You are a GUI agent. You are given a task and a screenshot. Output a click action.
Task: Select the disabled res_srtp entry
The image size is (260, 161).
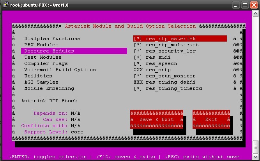pyautogui.click(x=152, y=70)
